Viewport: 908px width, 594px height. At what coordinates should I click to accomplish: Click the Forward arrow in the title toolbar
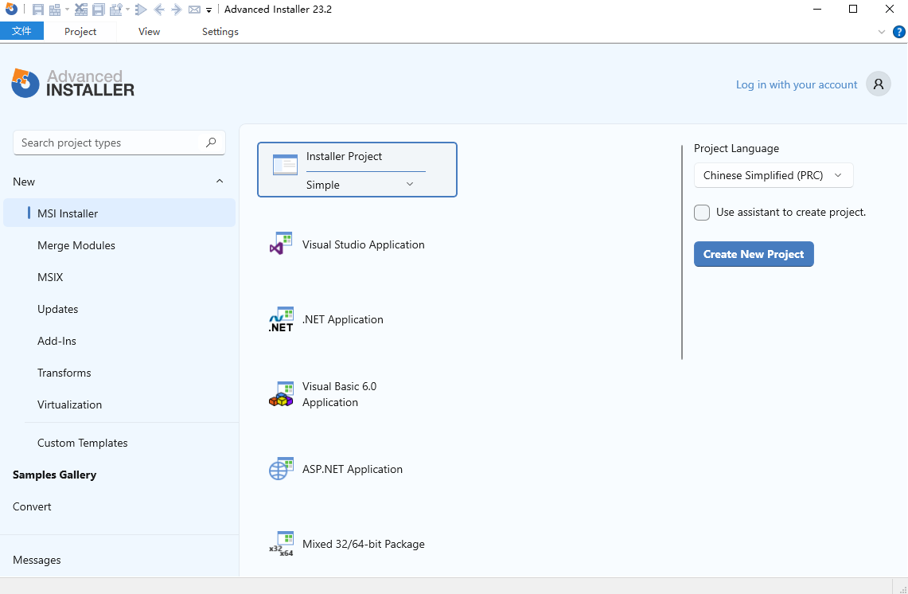tap(177, 10)
